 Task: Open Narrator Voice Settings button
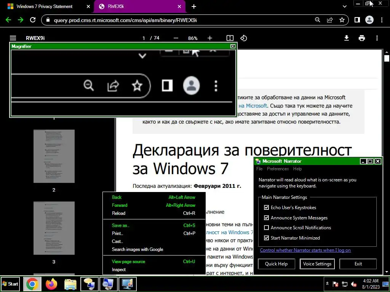coord(317,264)
